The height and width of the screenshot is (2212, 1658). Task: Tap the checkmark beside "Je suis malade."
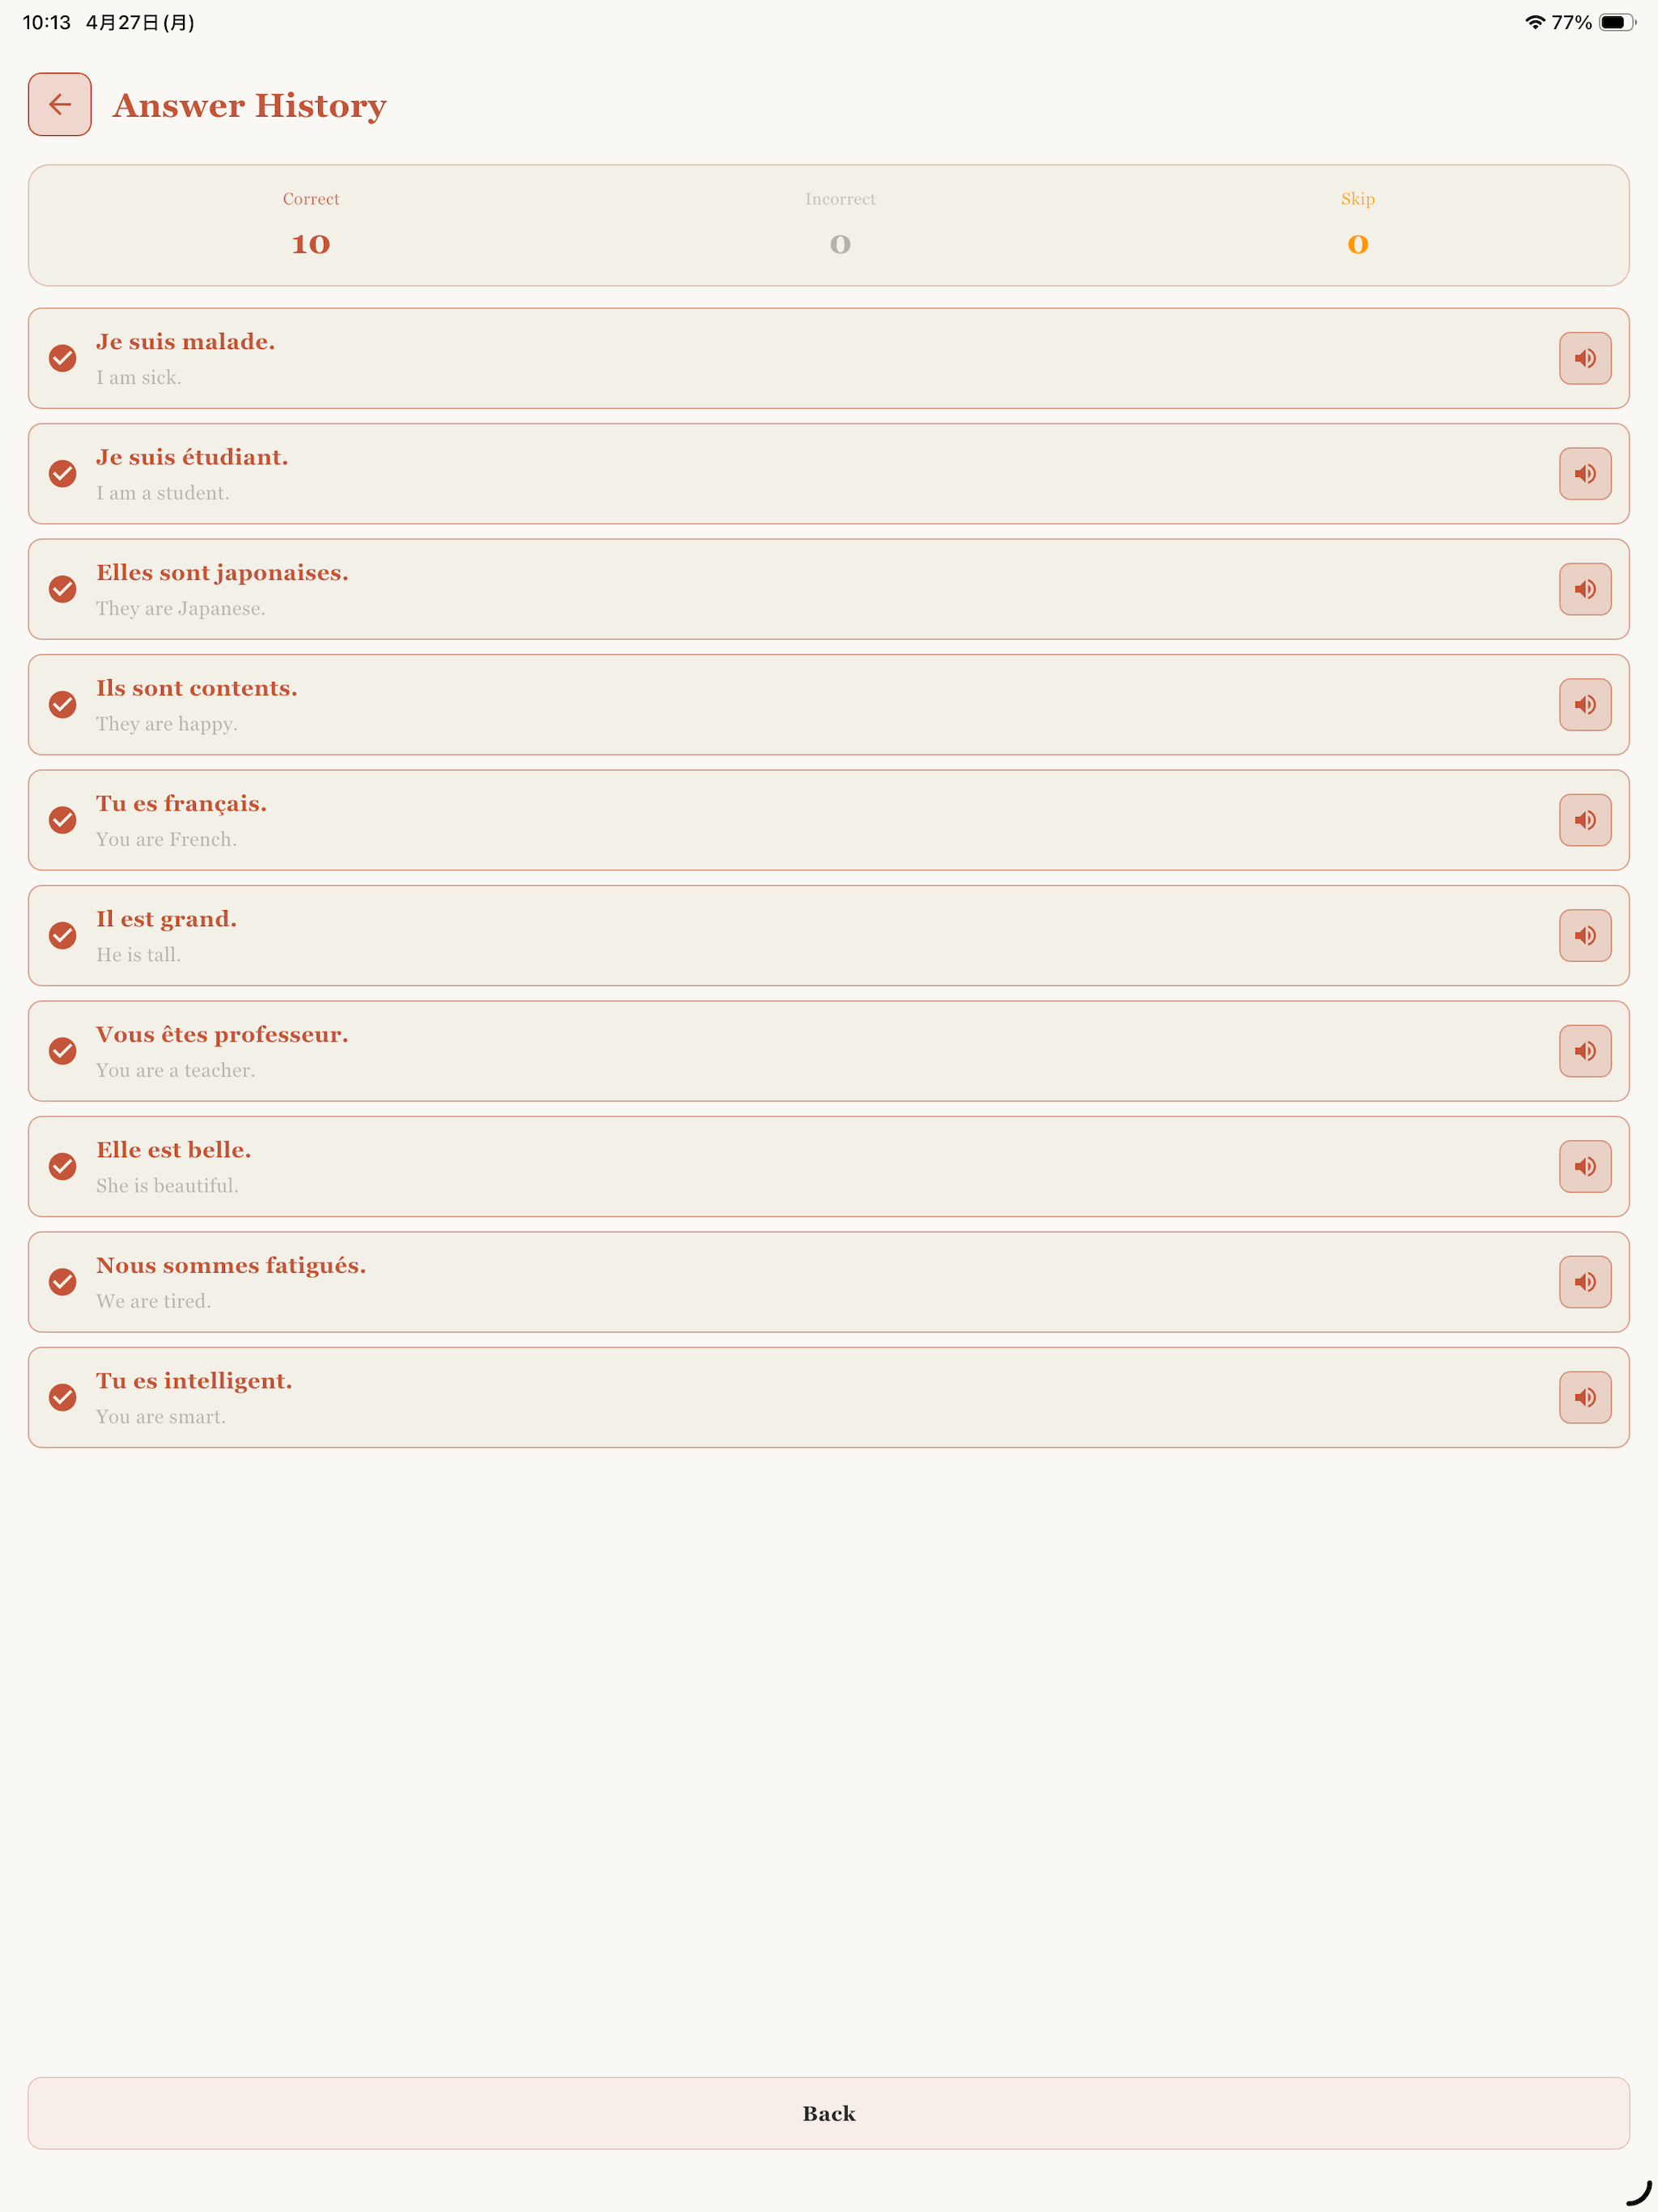click(x=63, y=358)
